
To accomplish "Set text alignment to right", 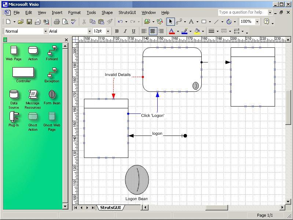I will [161, 31].
